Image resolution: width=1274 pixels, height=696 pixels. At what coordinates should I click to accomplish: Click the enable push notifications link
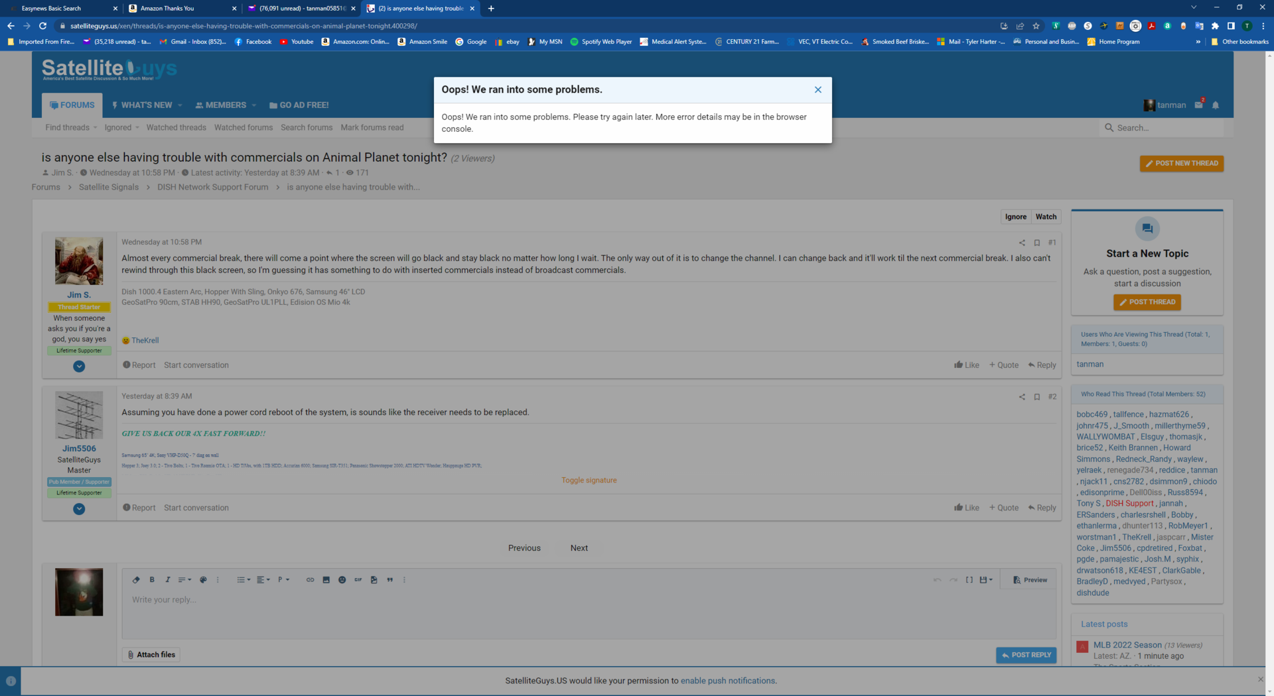727,681
